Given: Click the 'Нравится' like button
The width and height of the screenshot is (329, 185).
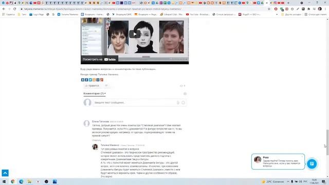Looking at the screenshot, I should [92, 86].
